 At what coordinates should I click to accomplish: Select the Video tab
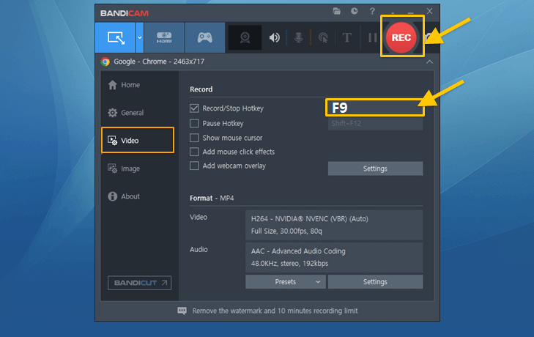pyautogui.click(x=138, y=141)
